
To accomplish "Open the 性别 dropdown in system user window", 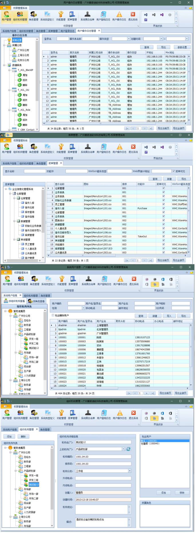I will click(83, 308).
